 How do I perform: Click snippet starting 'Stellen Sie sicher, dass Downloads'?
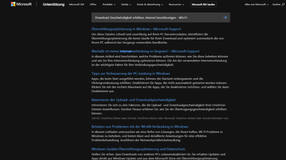(x=158, y=156)
